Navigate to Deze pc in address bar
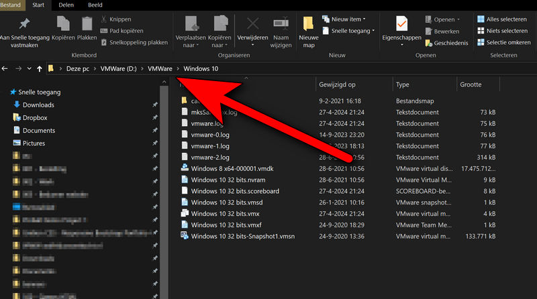Screen dimensions: 537x299 (78, 69)
